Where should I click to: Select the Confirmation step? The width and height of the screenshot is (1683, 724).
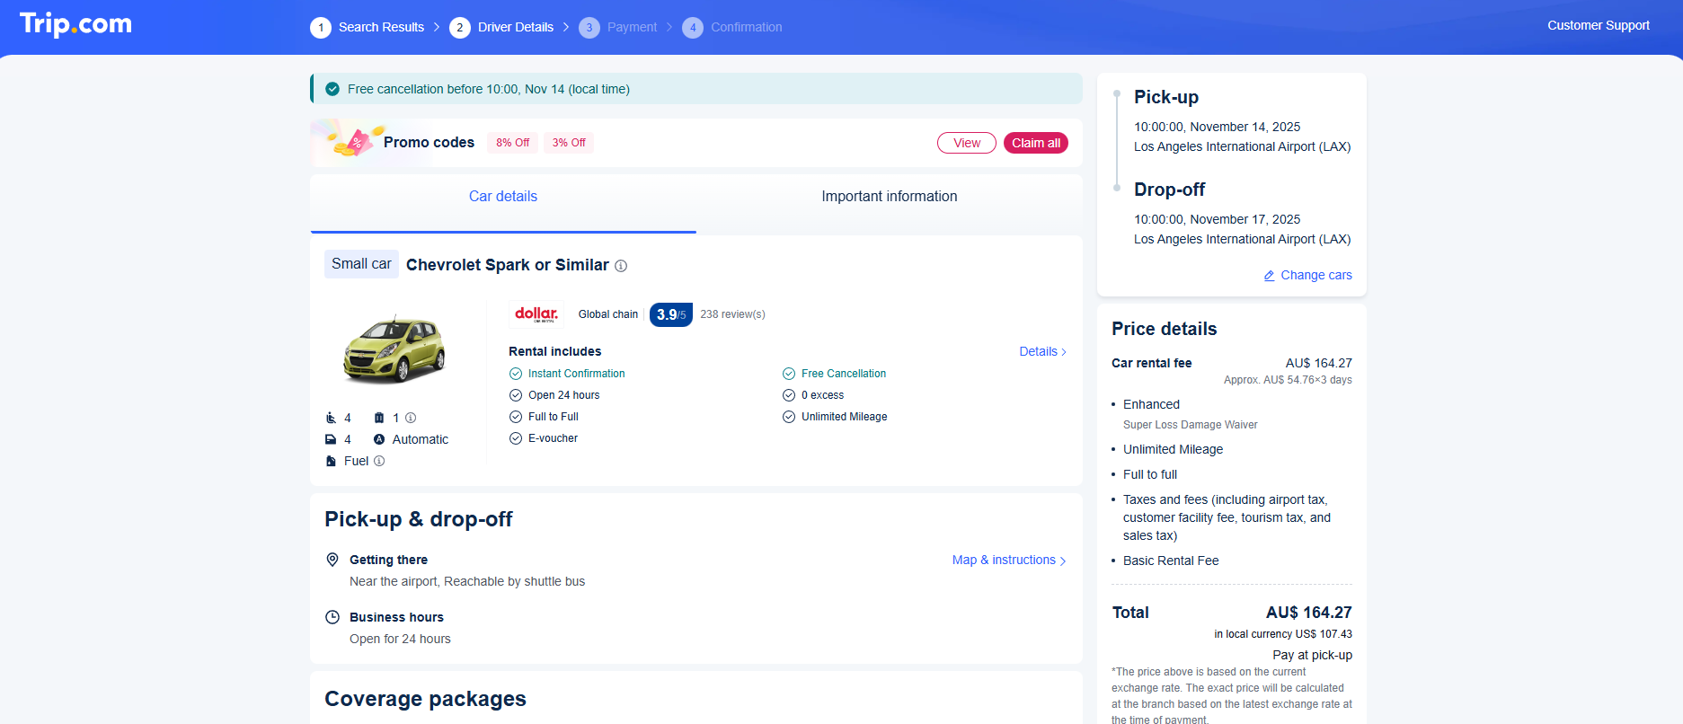click(x=747, y=27)
